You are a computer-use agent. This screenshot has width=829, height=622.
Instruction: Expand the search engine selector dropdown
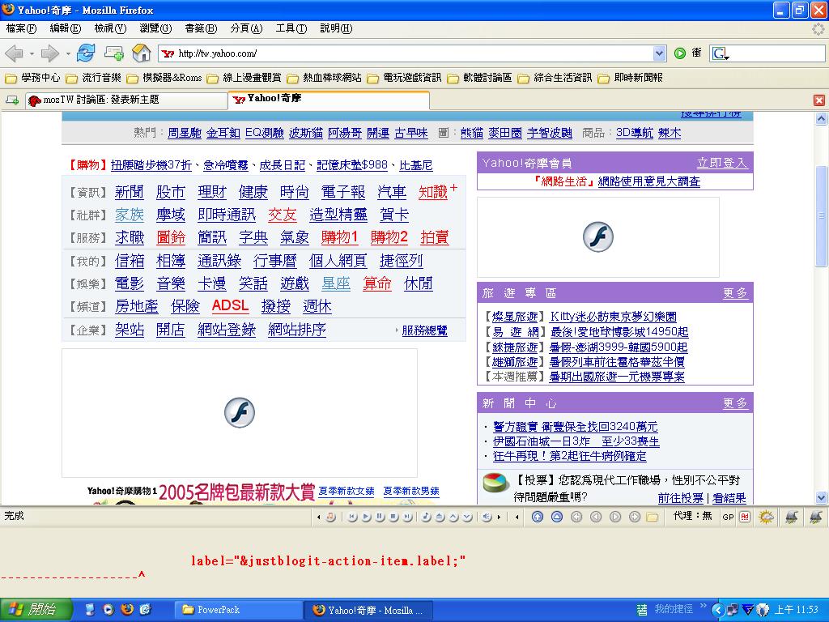(x=721, y=54)
